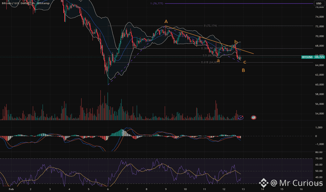Image resolution: width=326 pixels, height=192 pixels.
Task: Open the US flag economic event icon
Action: [254, 118]
